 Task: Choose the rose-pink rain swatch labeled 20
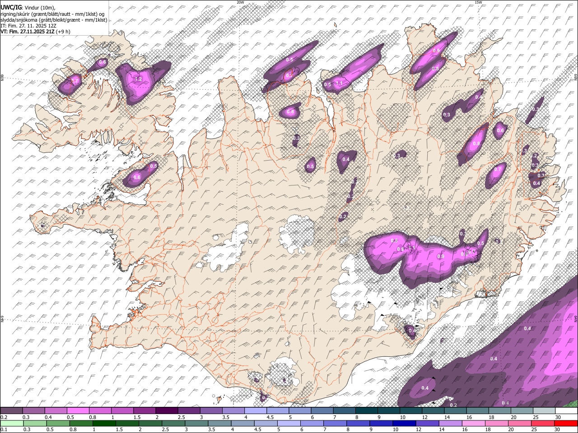[x=520, y=423]
